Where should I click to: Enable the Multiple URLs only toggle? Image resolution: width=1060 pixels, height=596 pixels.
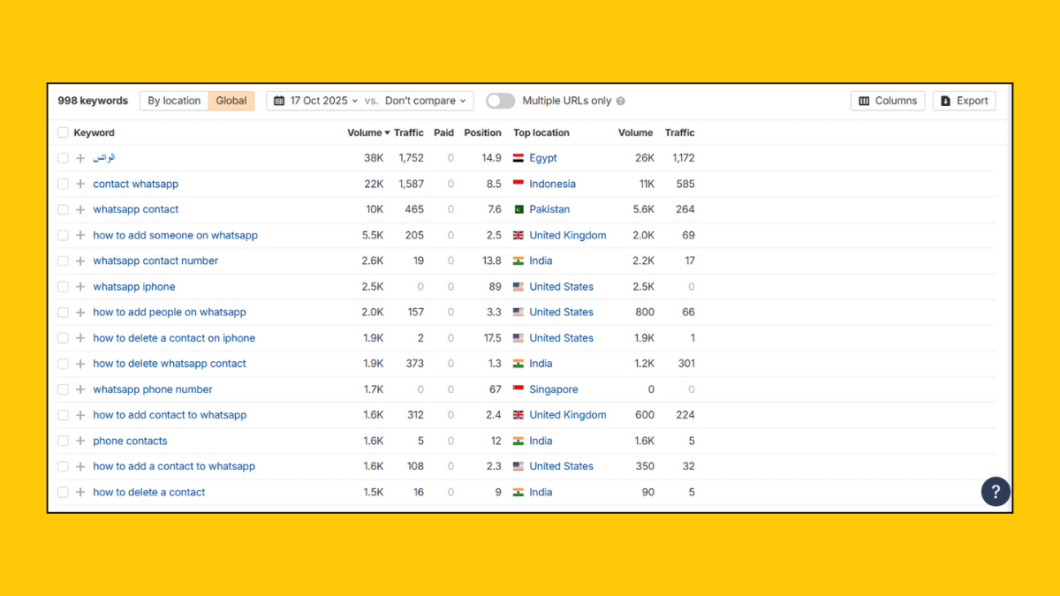pyautogui.click(x=500, y=101)
